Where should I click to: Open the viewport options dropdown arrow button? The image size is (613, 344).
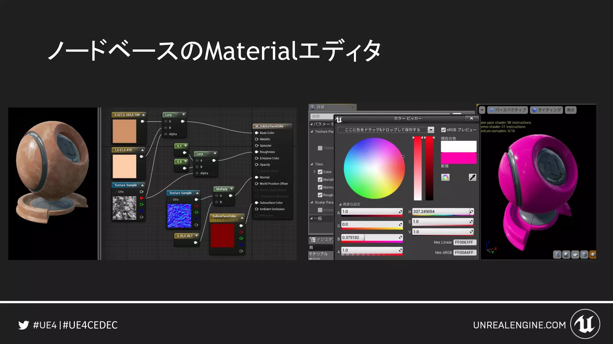click(482, 110)
